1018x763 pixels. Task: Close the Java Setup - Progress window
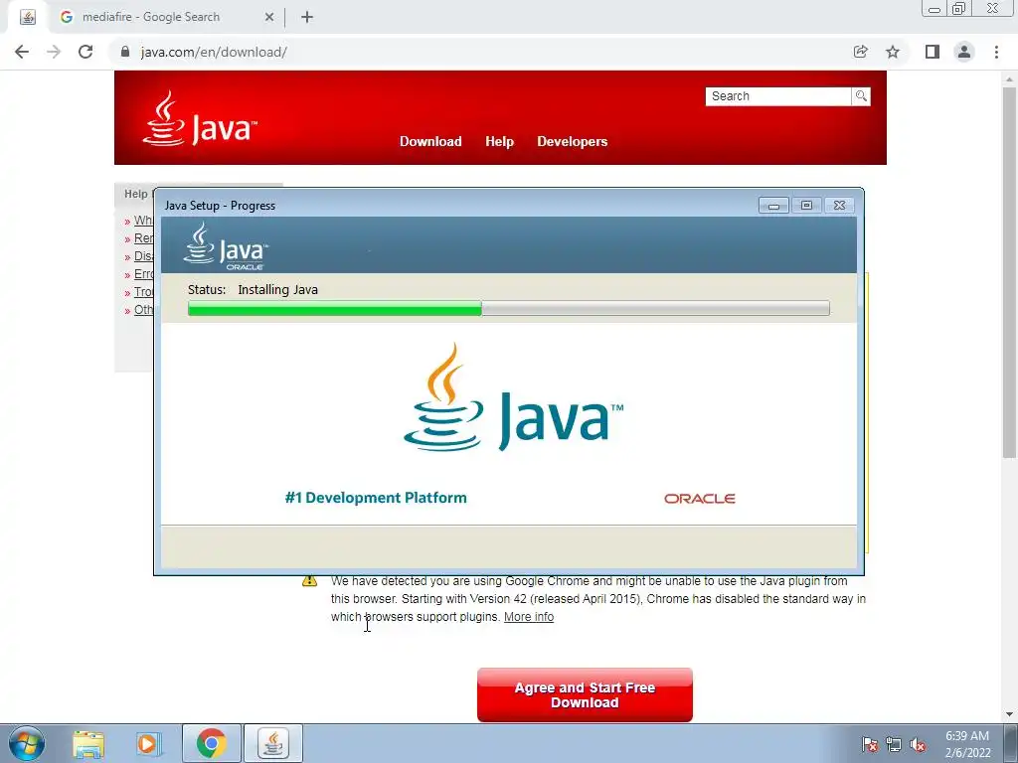pyautogui.click(x=839, y=205)
